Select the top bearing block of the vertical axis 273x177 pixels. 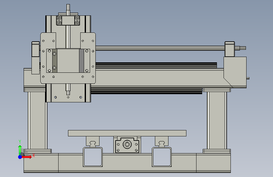(68, 20)
